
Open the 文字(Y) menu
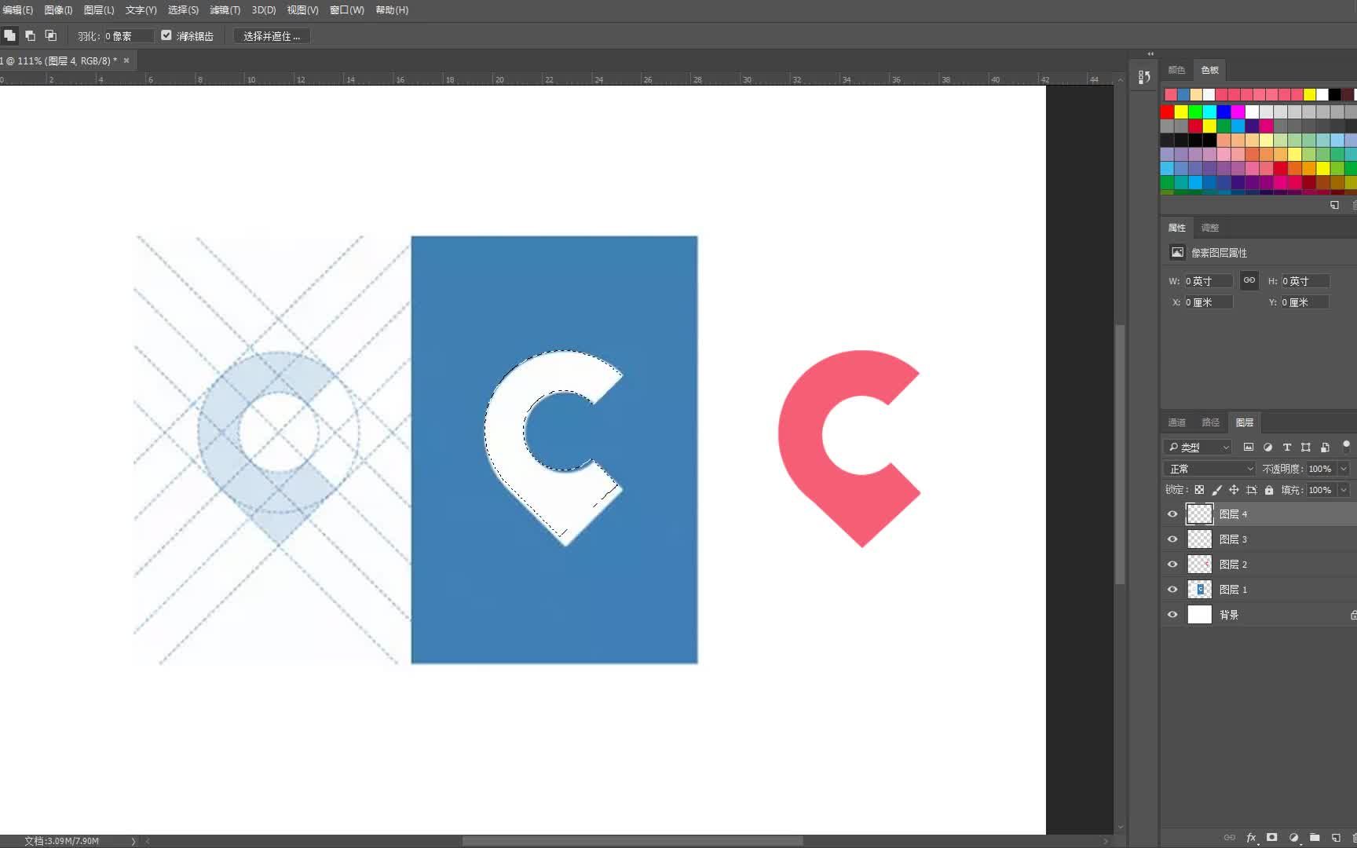point(141,10)
